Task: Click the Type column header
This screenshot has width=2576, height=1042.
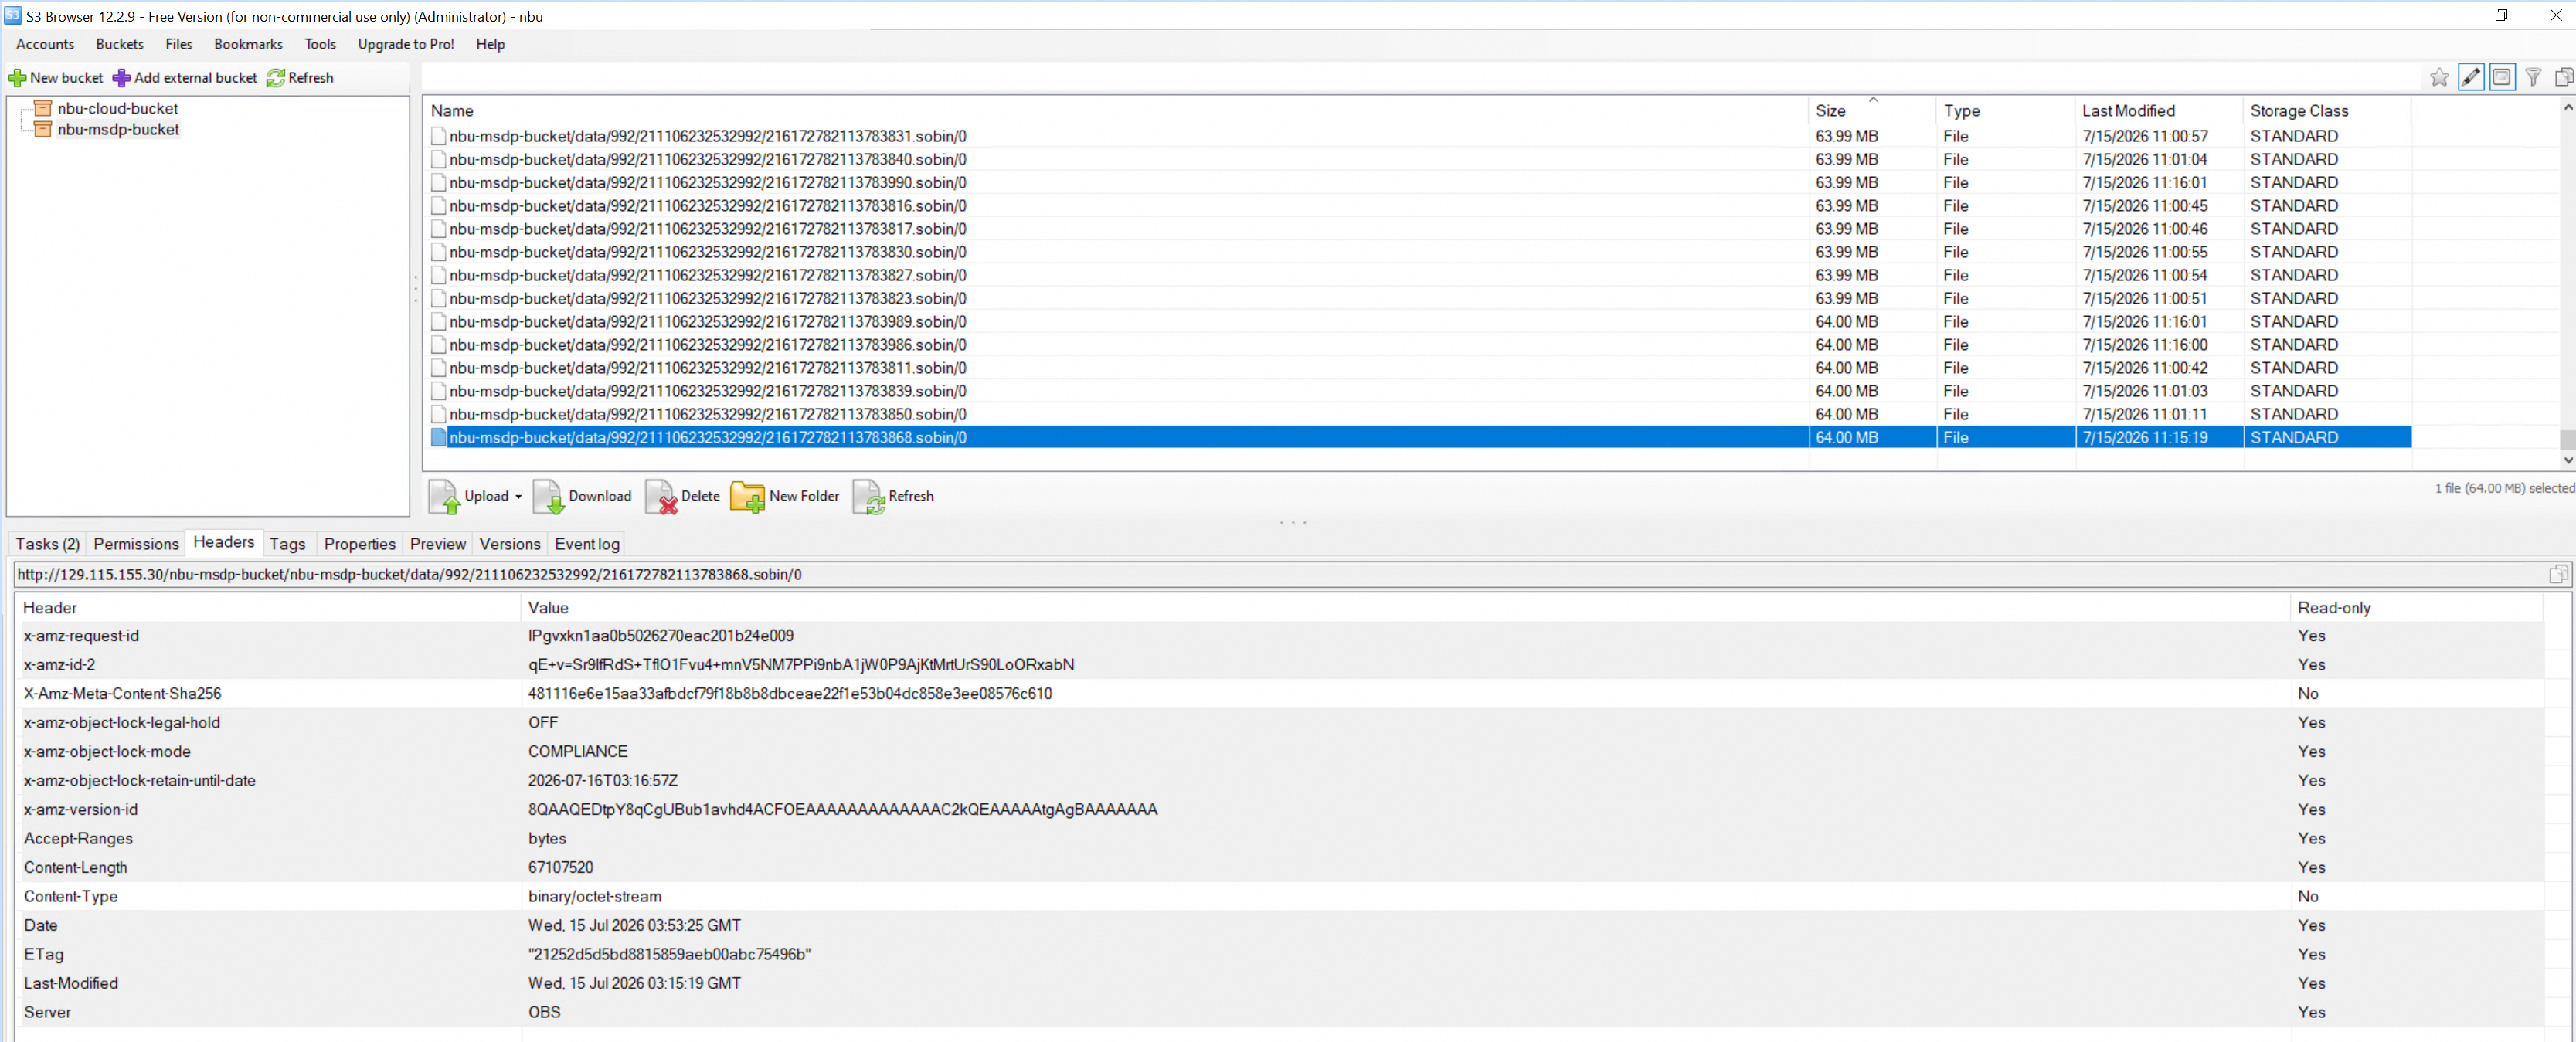Action: point(2006,111)
